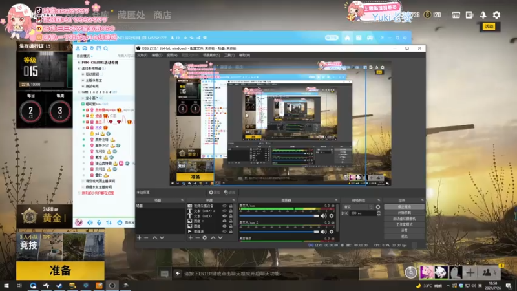Adjust transition duration stepper arrows
The width and height of the screenshot is (517, 291).
pyautogui.click(x=379, y=213)
